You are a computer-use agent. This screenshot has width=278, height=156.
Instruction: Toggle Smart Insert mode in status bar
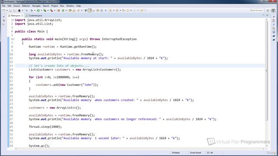[x=195, y=153]
